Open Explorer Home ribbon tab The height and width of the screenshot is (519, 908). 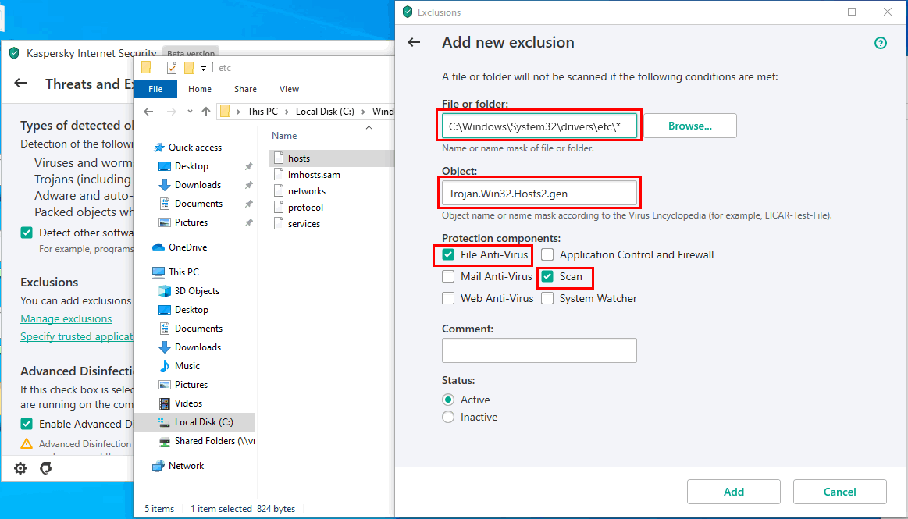[x=200, y=89]
